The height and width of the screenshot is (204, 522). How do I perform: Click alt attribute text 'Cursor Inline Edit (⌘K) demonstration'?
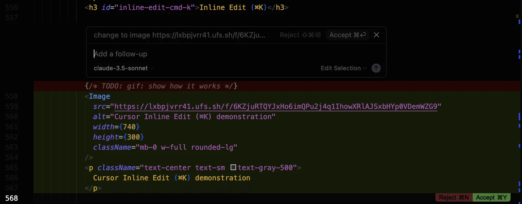(193, 117)
